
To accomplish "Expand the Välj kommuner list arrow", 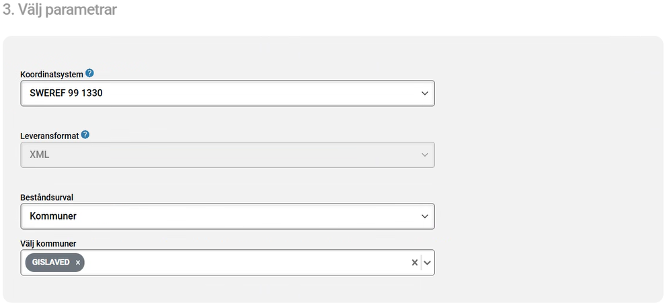I will 427,263.
